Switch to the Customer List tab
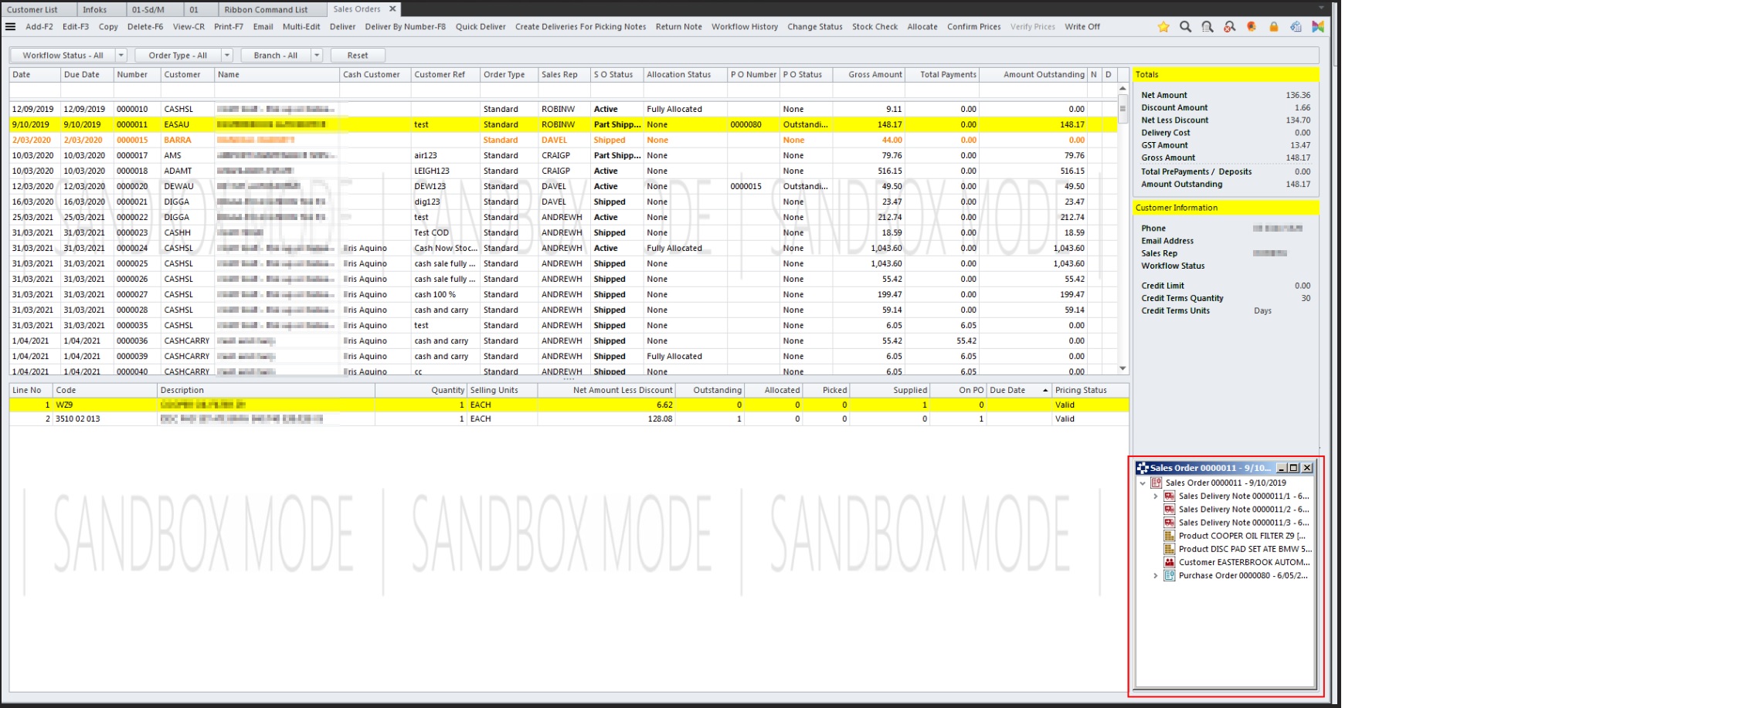Screen dimensions: 1739x708 pyautogui.click(x=32, y=9)
